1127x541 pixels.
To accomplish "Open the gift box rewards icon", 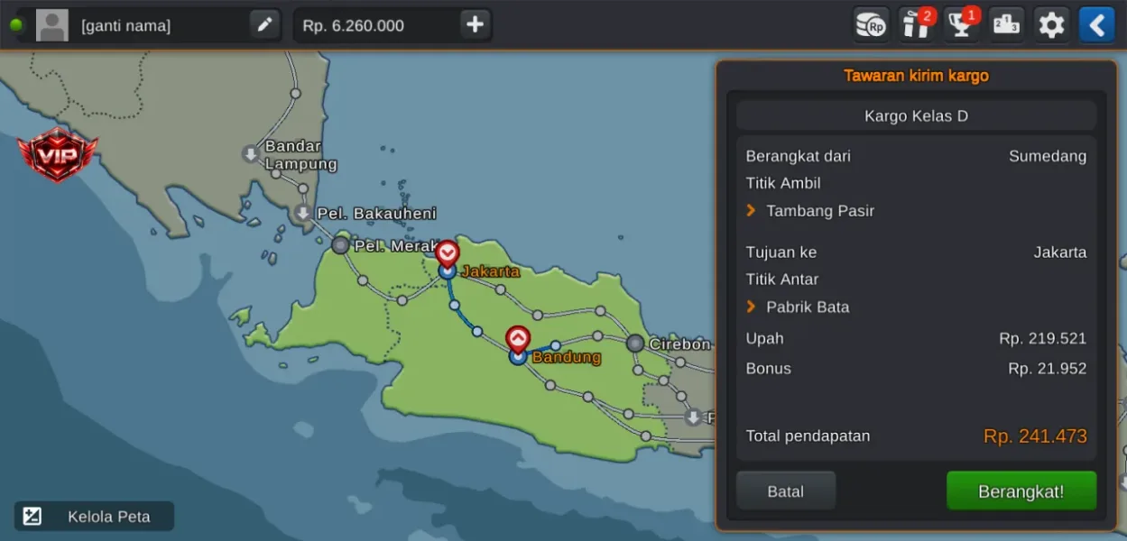I will click(x=917, y=25).
